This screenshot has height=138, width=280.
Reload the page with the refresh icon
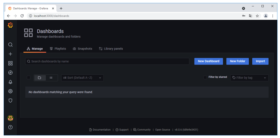tap(22, 16)
